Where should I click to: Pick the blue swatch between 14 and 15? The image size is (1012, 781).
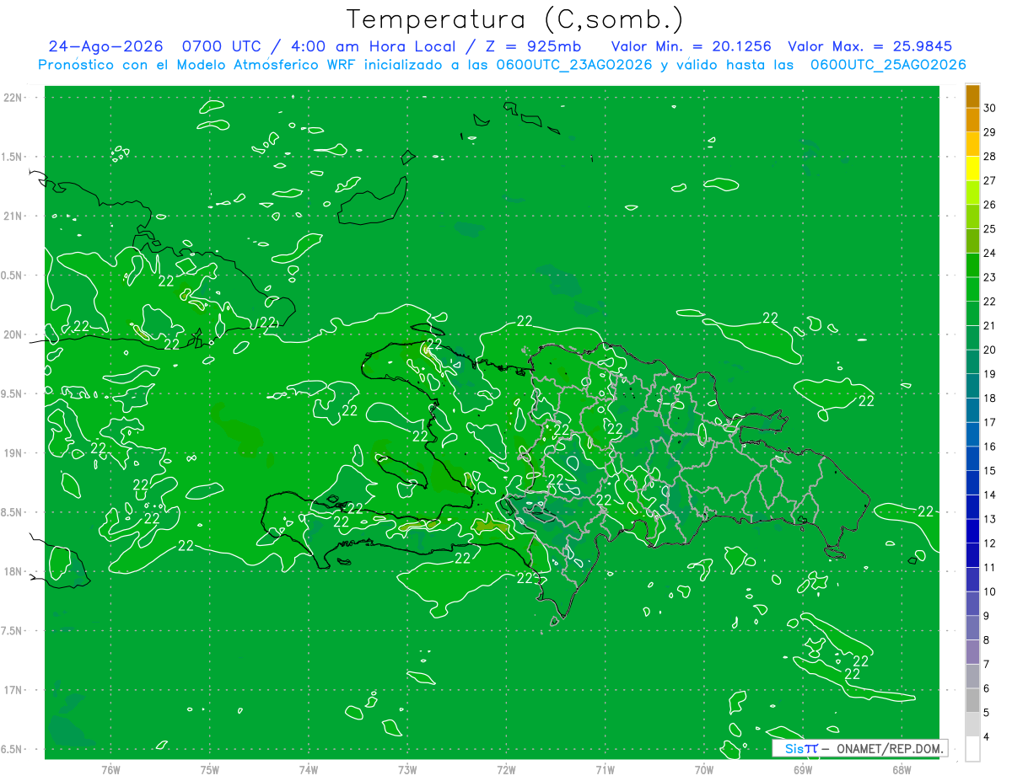click(x=972, y=483)
